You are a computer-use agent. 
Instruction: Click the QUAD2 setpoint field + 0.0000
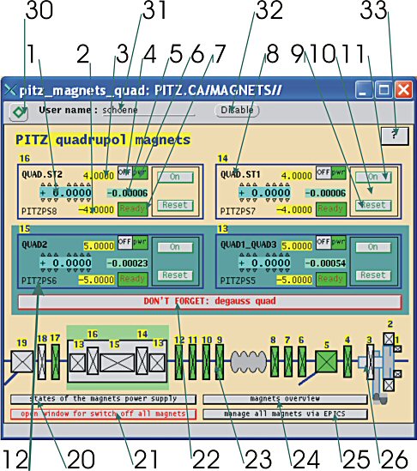coord(66,263)
